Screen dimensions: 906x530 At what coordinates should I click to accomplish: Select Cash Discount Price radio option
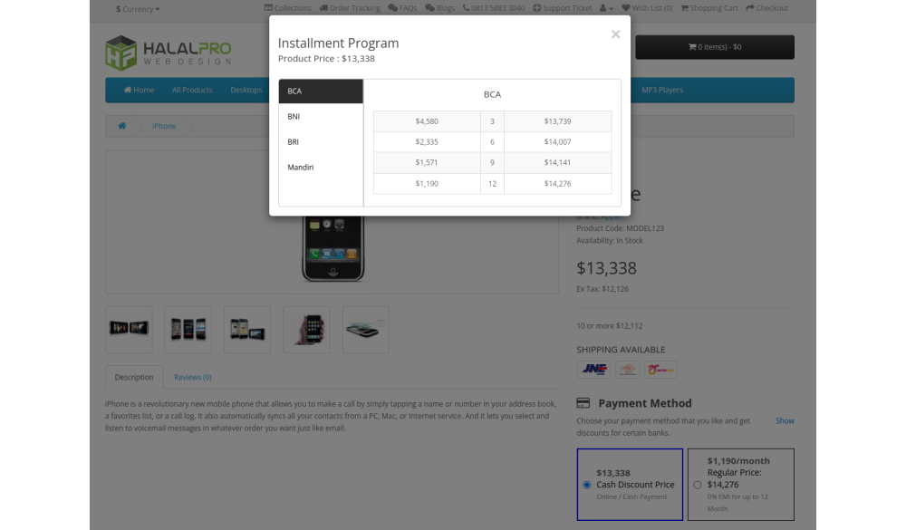coord(587,485)
